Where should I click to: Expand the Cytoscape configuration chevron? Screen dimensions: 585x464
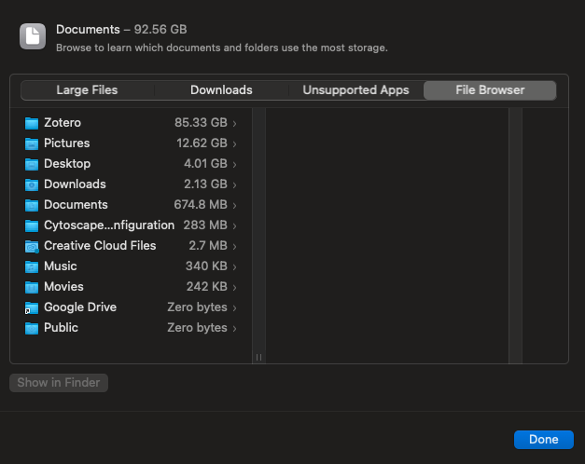[235, 225]
